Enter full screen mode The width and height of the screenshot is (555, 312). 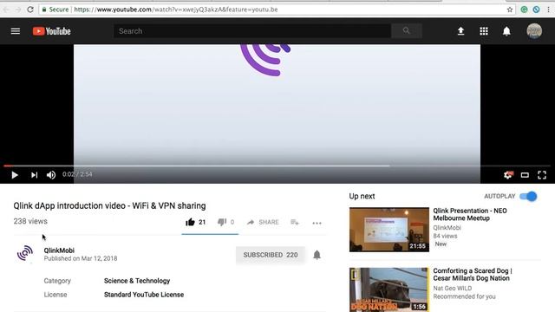click(542, 175)
